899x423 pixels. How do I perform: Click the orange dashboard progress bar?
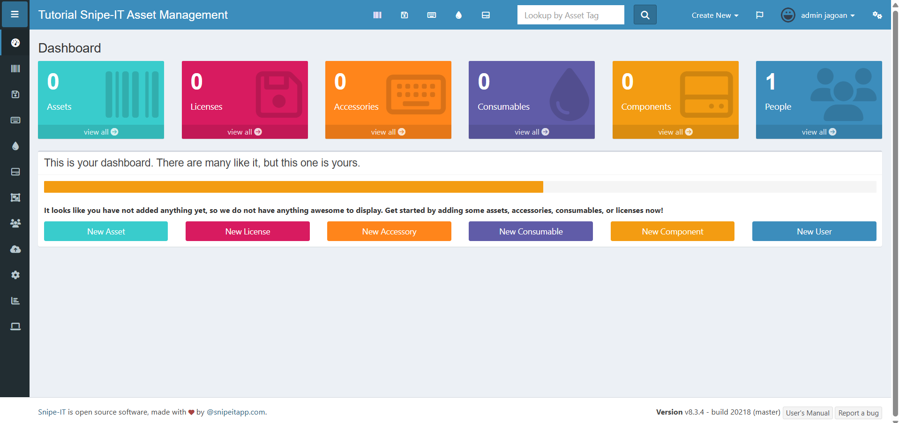[x=293, y=187]
